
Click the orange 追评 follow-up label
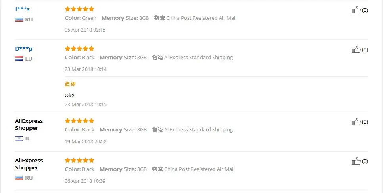point(70,84)
